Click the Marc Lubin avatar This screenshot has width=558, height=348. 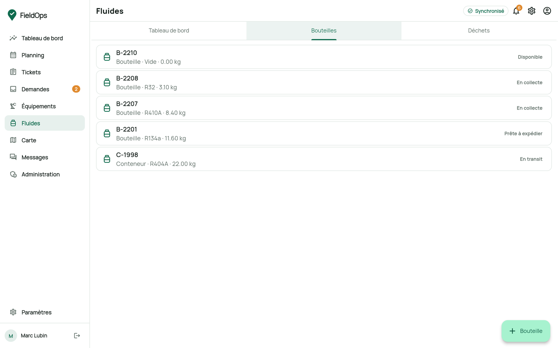[x=11, y=336]
